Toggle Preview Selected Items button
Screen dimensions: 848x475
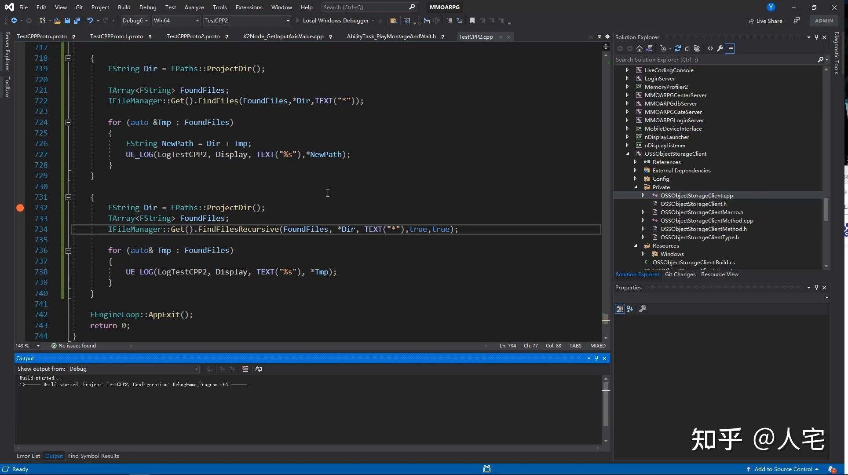coord(730,48)
